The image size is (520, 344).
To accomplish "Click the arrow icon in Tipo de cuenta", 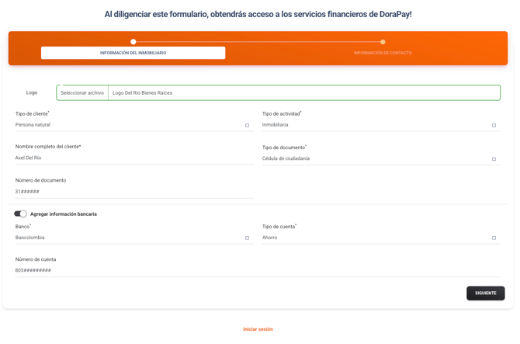I will [x=494, y=238].
